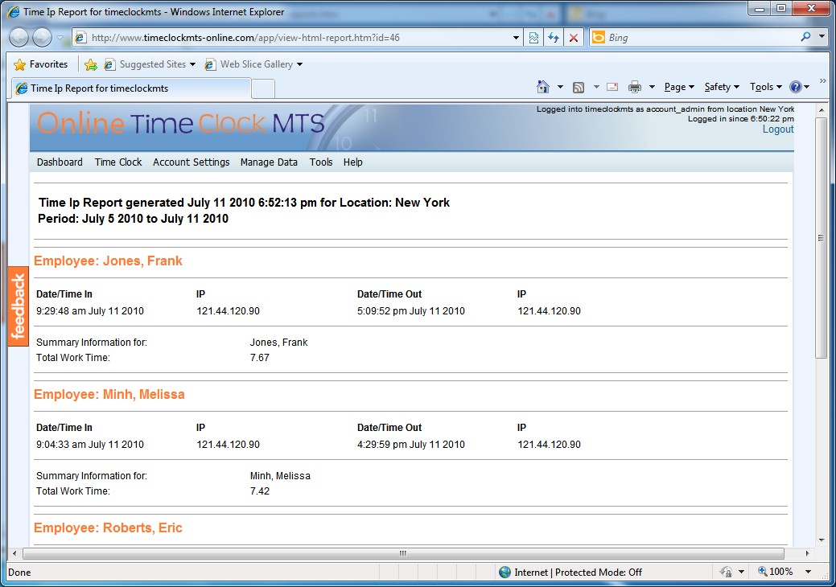Viewport: 836px width, 587px height.
Task: Click the Employee: Jones, Frank heading
Action: click(x=108, y=261)
